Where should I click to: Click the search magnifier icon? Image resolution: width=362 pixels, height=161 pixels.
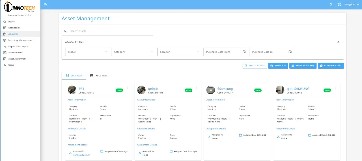66,31
